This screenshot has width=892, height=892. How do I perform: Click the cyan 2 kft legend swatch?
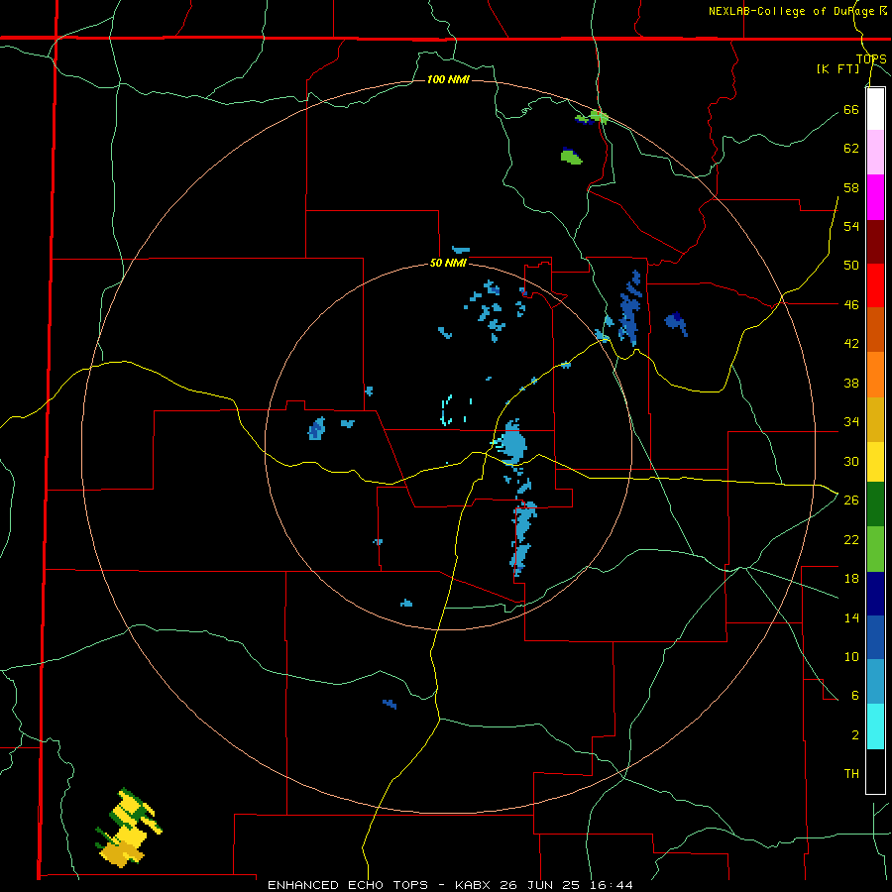pos(875,726)
